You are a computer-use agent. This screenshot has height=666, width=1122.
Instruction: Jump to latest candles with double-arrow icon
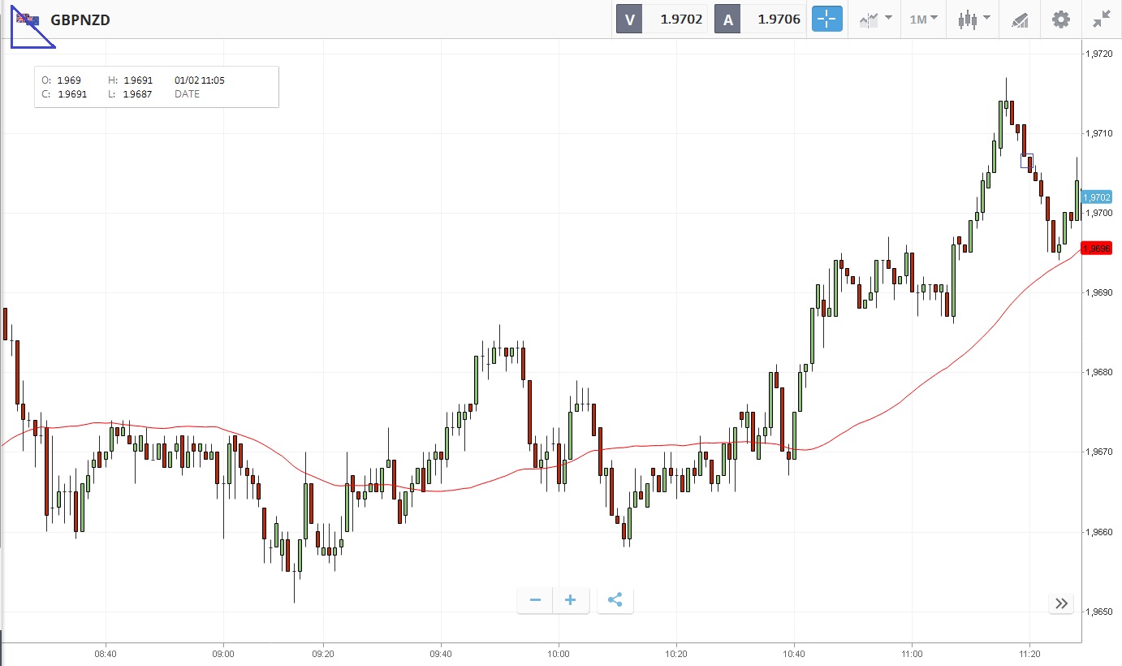click(1061, 603)
